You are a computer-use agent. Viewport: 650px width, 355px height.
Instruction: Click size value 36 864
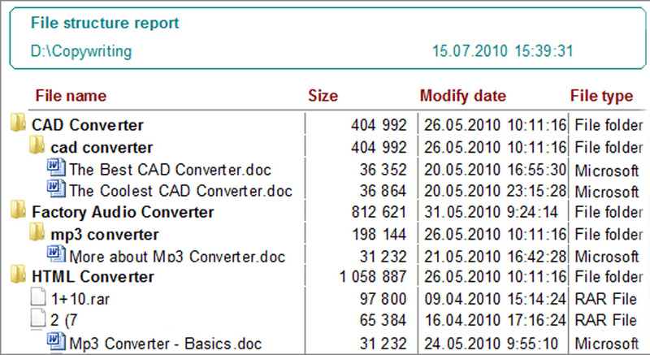[383, 191]
